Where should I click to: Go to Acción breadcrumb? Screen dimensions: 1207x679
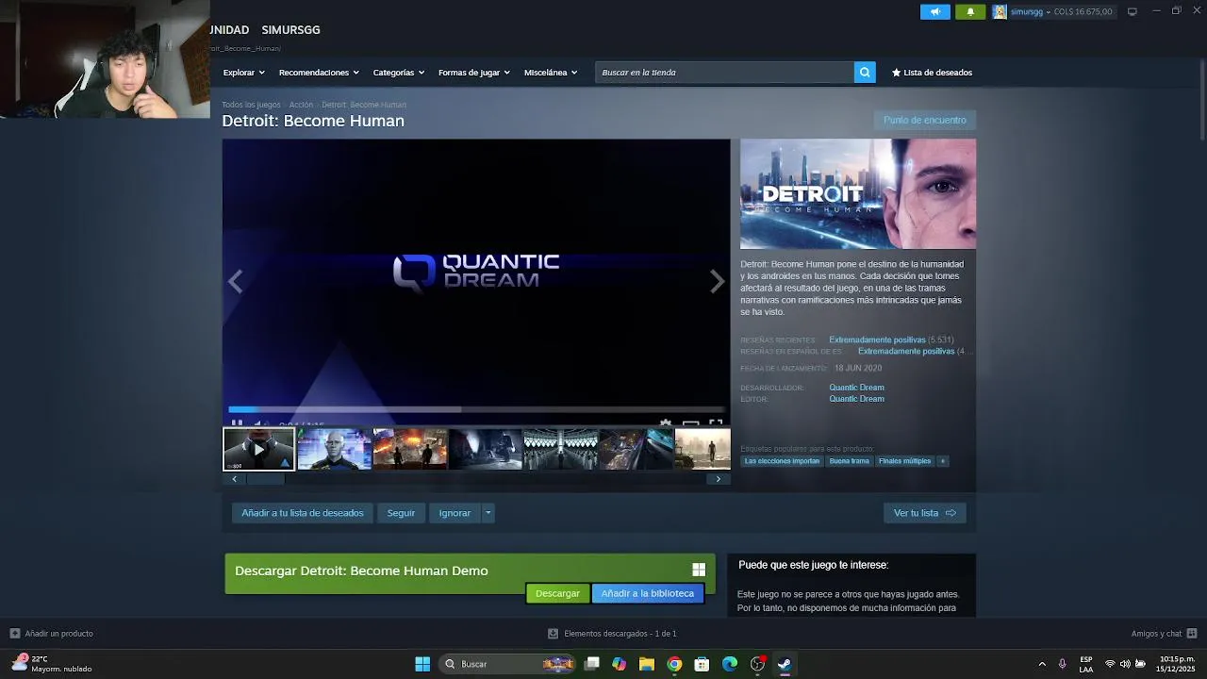tap(301, 105)
